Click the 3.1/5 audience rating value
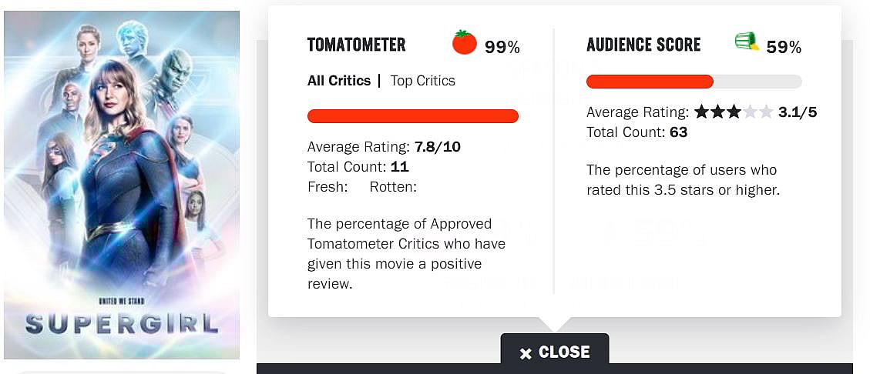This screenshot has height=374, width=870. (x=797, y=112)
